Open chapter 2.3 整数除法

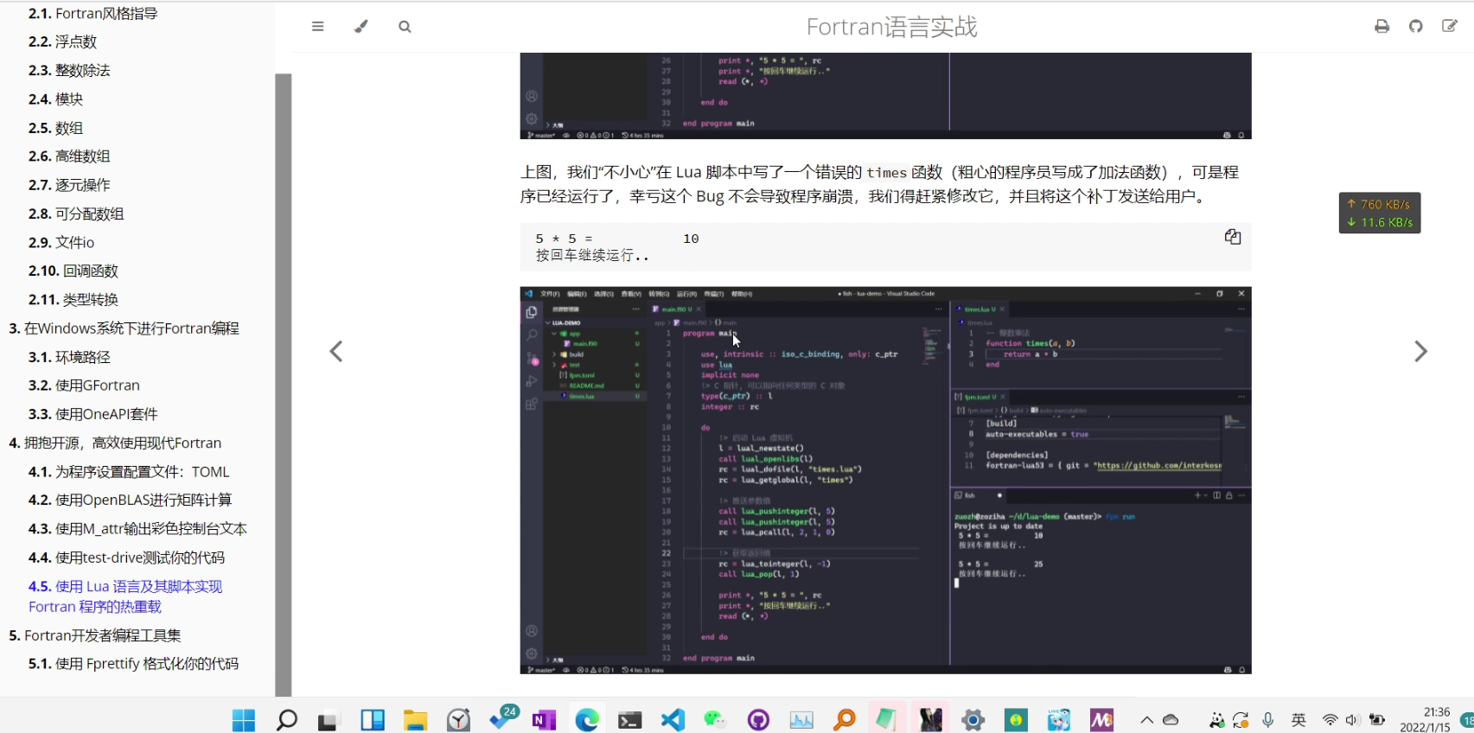point(69,71)
